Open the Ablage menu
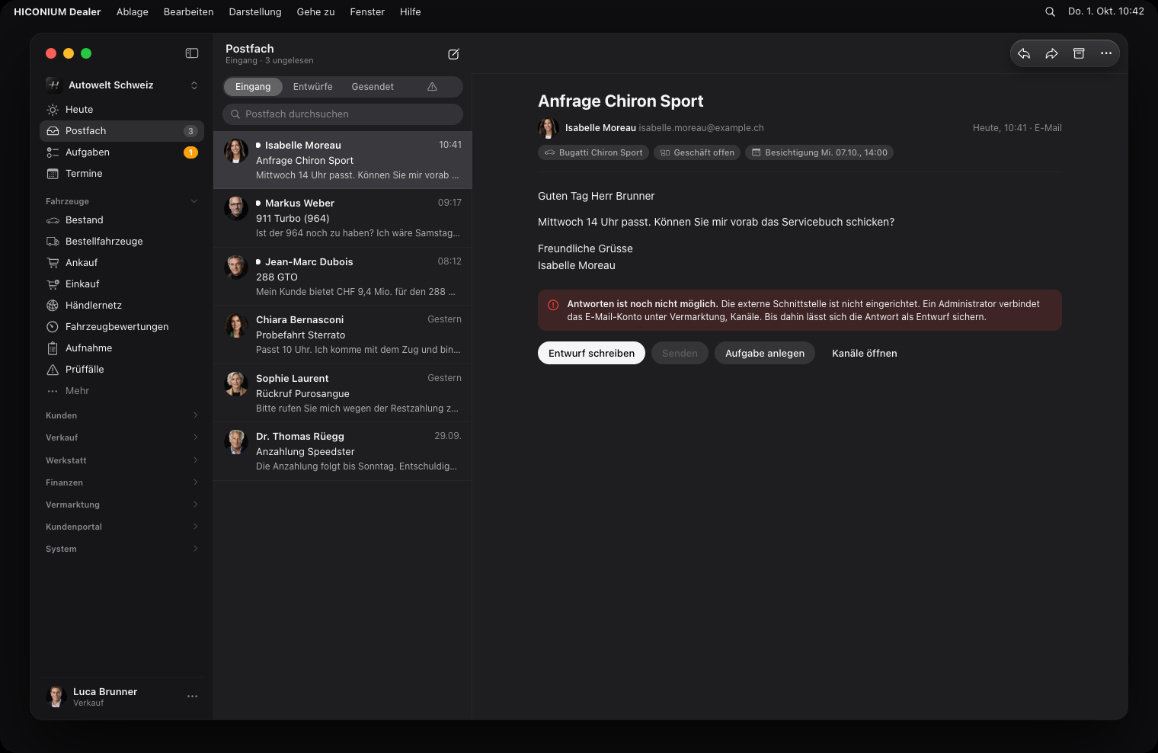Image resolution: width=1158 pixels, height=753 pixels. pyautogui.click(x=133, y=11)
